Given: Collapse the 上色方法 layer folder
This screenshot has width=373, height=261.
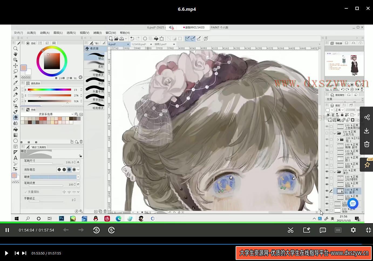Looking at the screenshot, I should point(335,133).
